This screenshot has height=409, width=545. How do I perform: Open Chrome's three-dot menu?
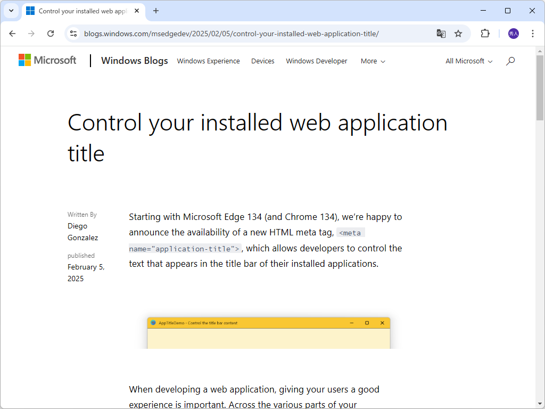533,33
